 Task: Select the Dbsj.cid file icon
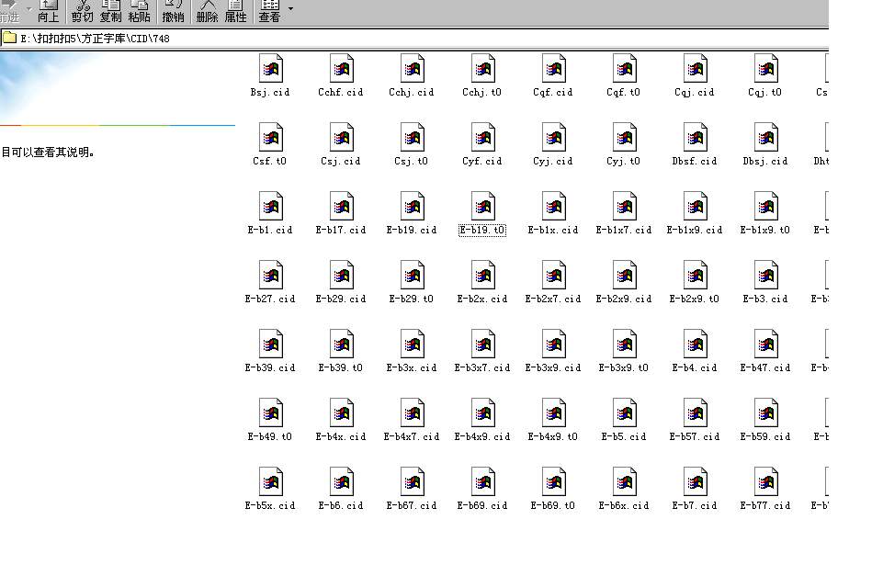click(x=766, y=137)
